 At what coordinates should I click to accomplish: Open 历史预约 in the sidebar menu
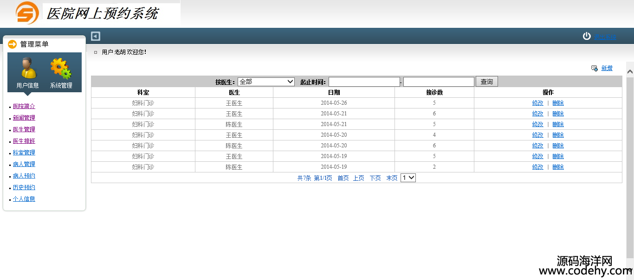point(24,187)
